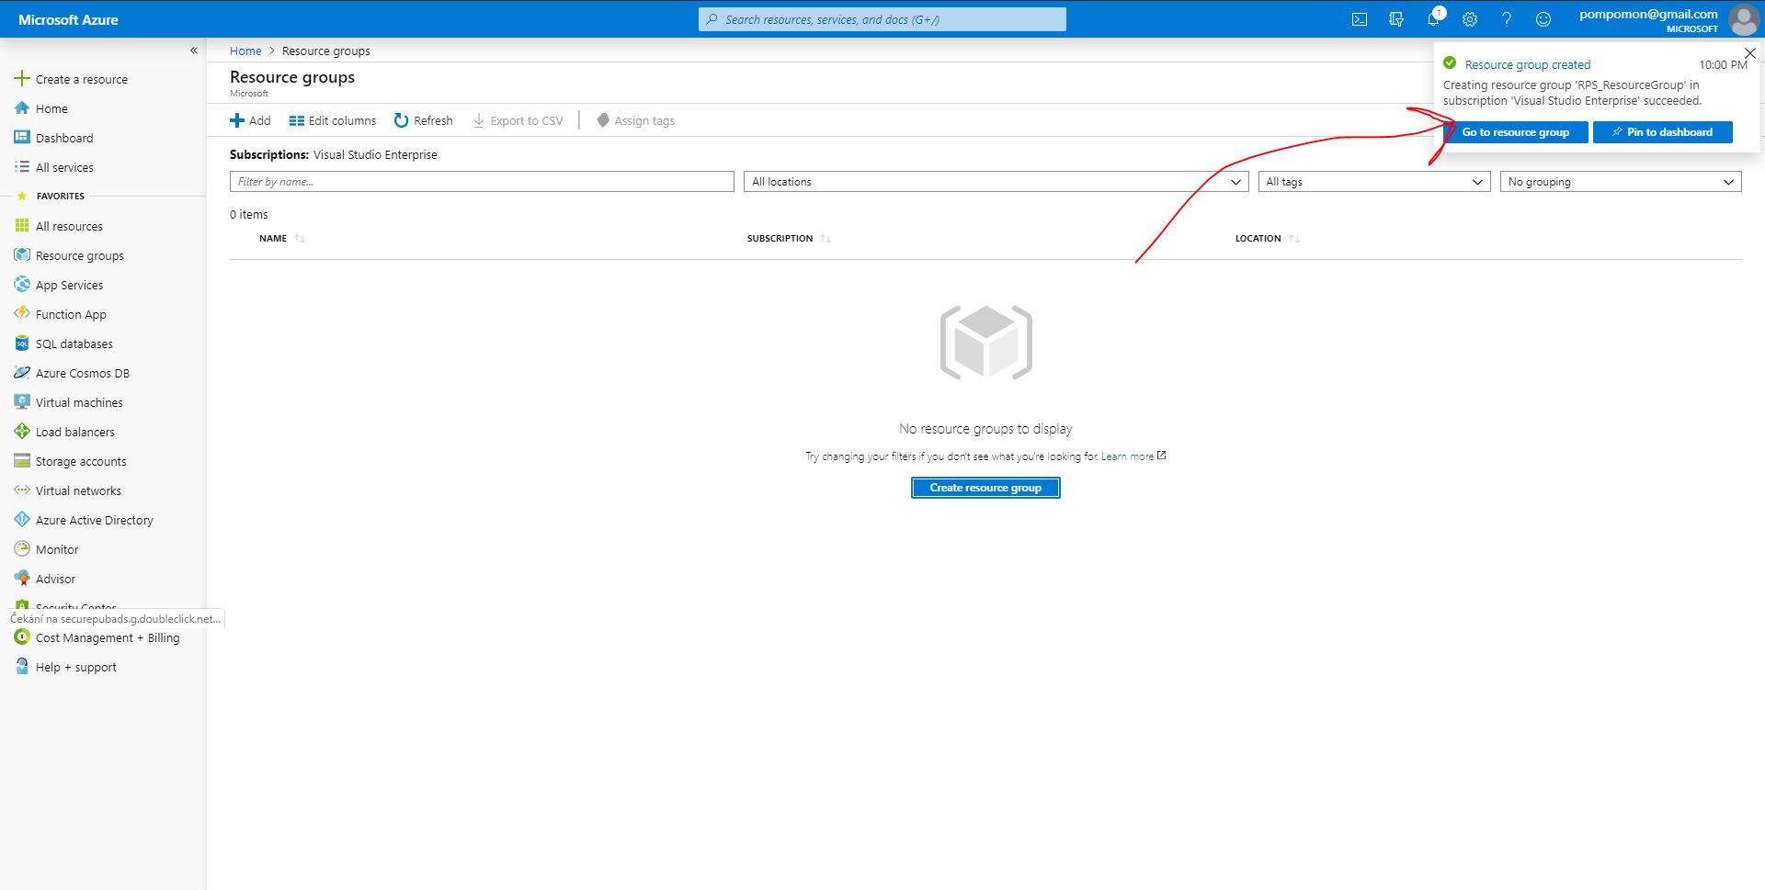
Task: Open Directory and subscription filter icon
Action: (x=1396, y=19)
